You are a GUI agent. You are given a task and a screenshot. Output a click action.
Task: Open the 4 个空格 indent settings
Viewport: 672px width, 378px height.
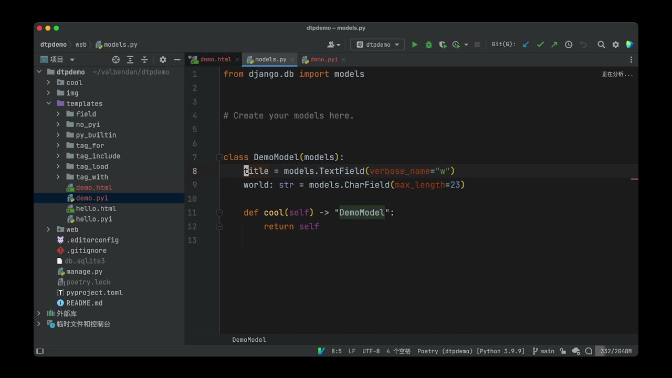click(398, 351)
